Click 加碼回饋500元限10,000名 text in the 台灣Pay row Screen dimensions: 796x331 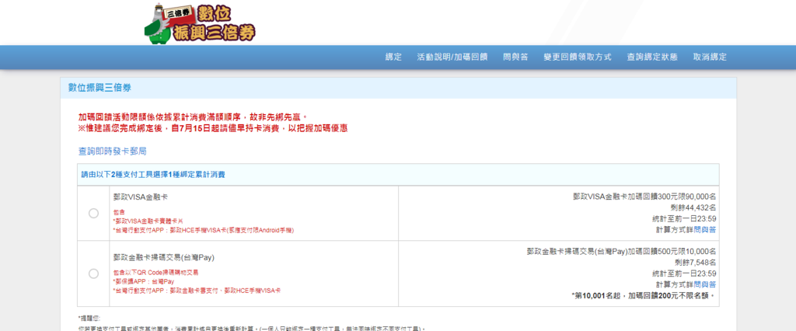(x=621, y=251)
